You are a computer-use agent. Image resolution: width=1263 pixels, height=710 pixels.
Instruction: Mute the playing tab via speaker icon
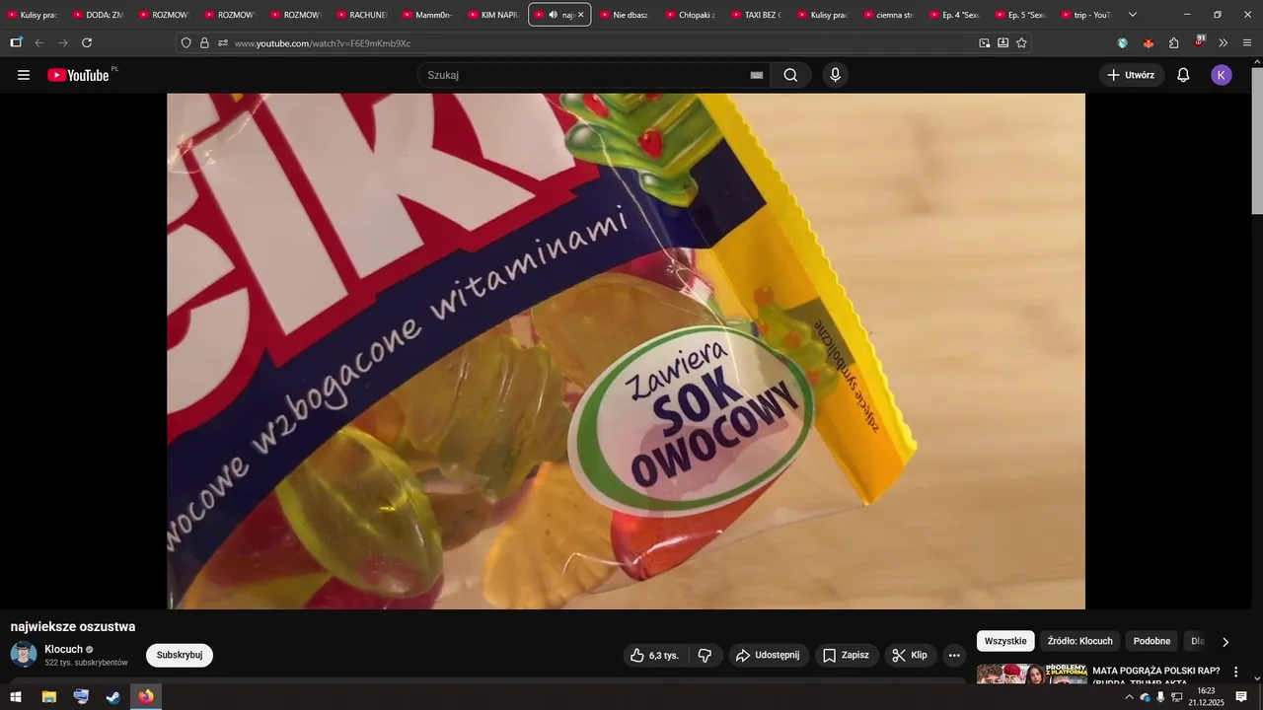pos(553,15)
